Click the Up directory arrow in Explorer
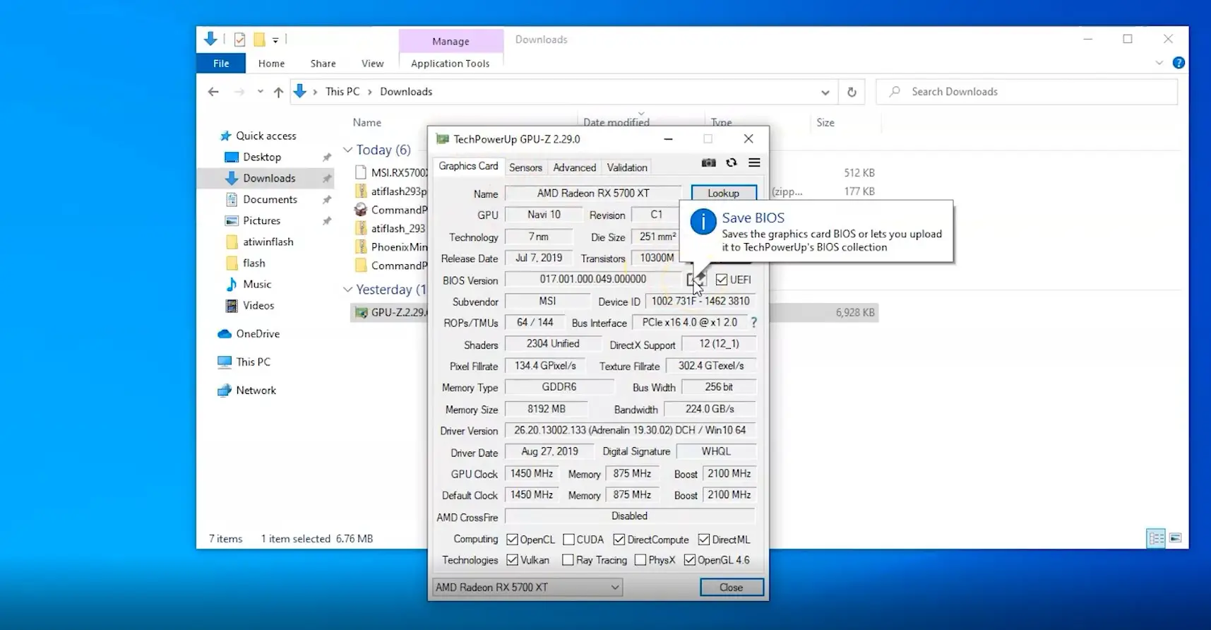This screenshot has height=630, width=1211. [278, 92]
